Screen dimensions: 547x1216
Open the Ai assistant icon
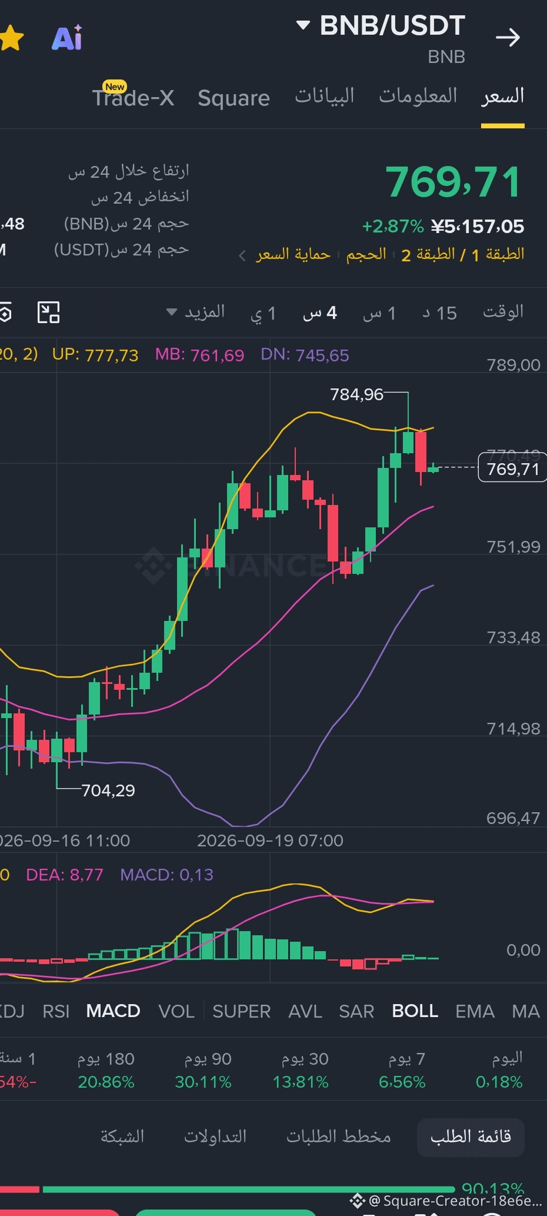click(67, 38)
